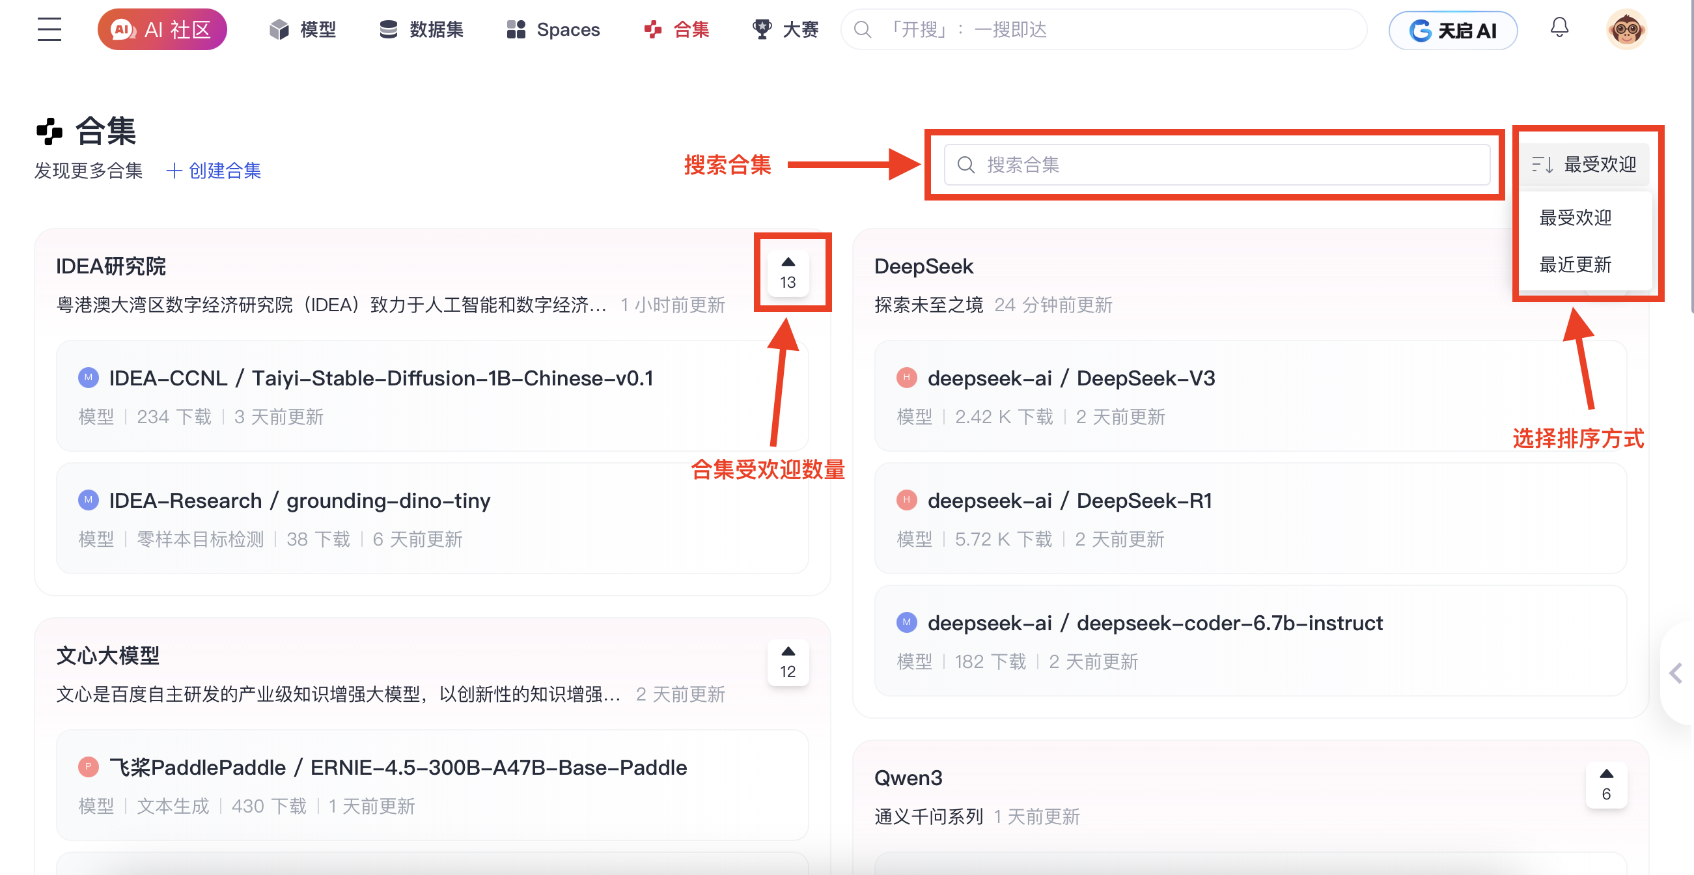Open the DeepSeek collection title
Viewport: 1694px width, 875px height.
pyautogui.click(x=923, y=266)
